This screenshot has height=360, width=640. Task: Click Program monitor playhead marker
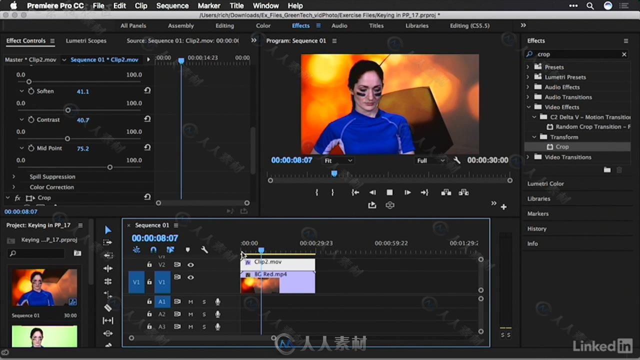point(334,173)
